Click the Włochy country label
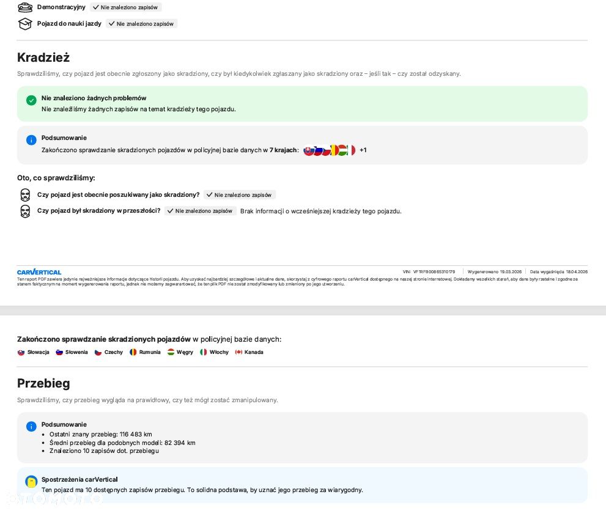This screenshot has width=606, height=511. [219, 352]
